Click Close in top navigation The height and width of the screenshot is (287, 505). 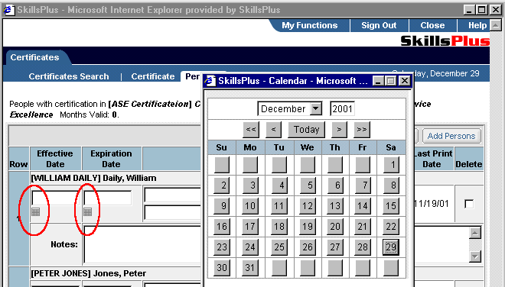pos(432,25)
